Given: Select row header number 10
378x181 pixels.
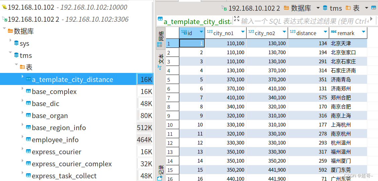Looking at the screenshot, I should (x=172, y=125).
